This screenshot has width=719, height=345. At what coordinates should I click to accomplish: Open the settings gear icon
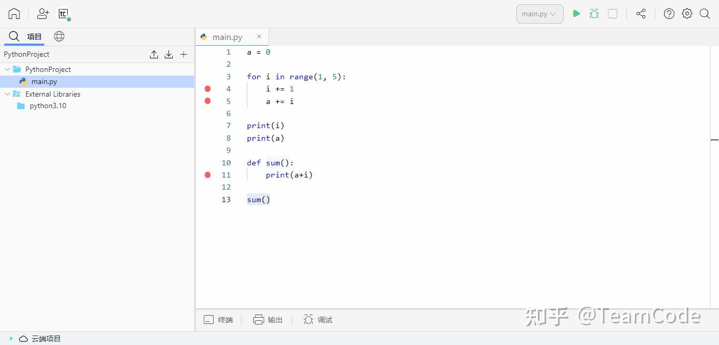click(x=687, y=14)
